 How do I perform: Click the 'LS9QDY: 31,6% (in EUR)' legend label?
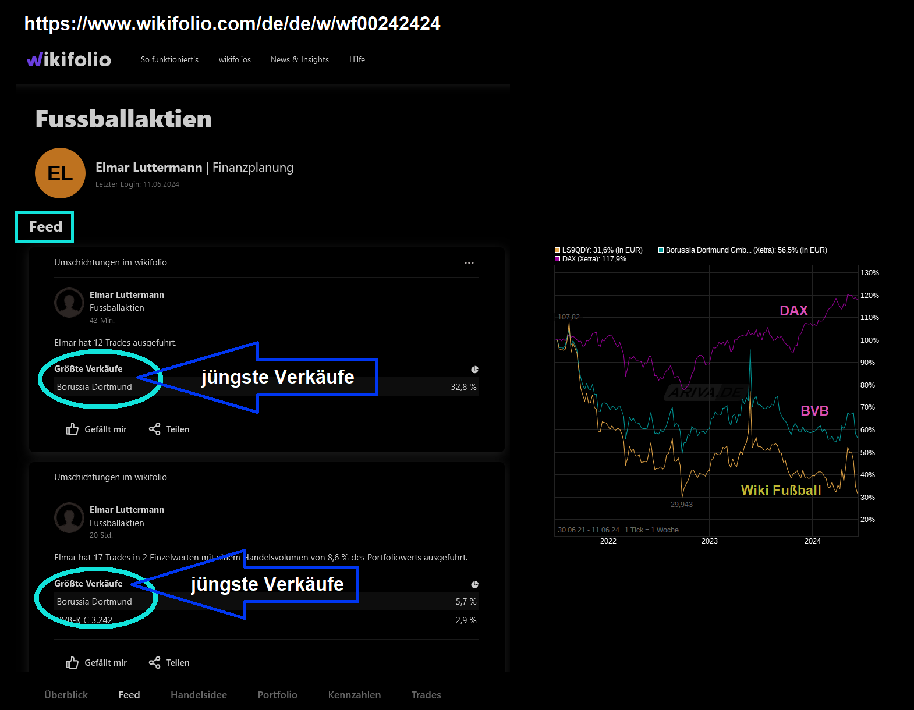coord(603,250)
